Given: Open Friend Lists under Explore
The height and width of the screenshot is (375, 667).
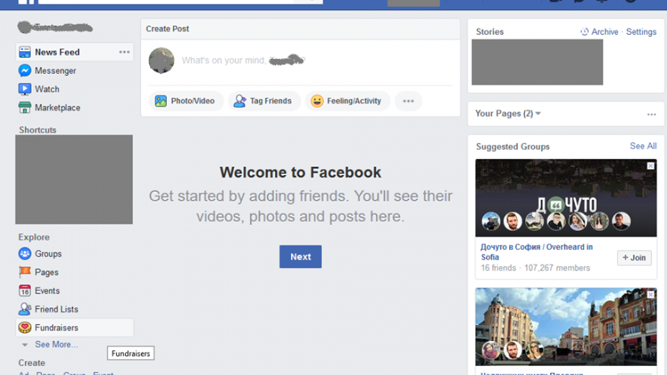Looking at the screenshot, I should (56, 309).
